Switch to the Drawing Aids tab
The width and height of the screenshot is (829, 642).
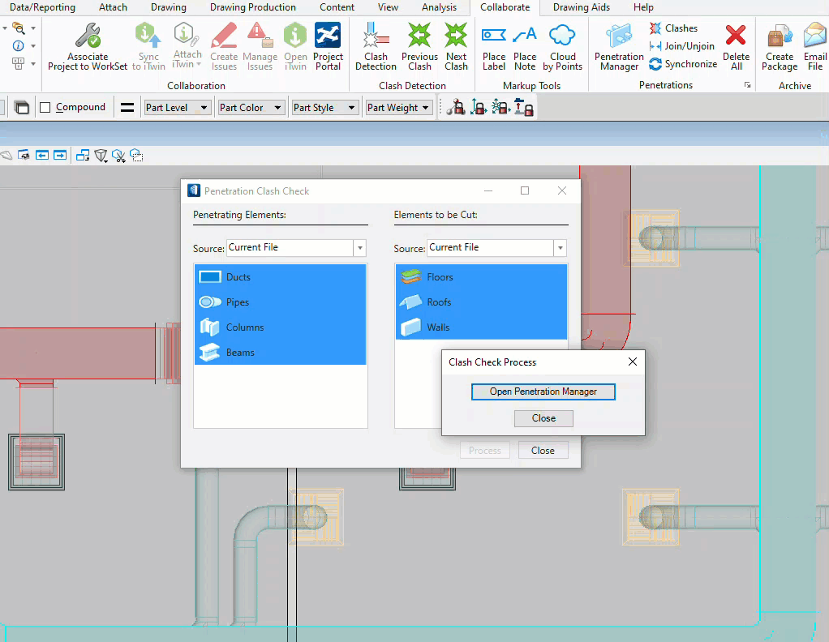click(581, 7)
